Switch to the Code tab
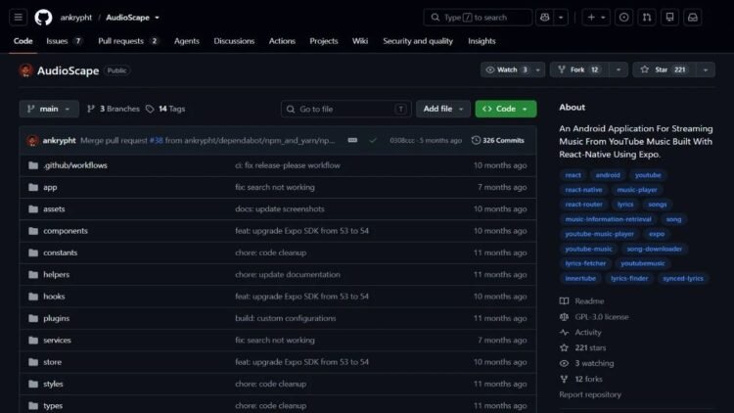Viewport: 734px width, 413px height. coord(23,41)
